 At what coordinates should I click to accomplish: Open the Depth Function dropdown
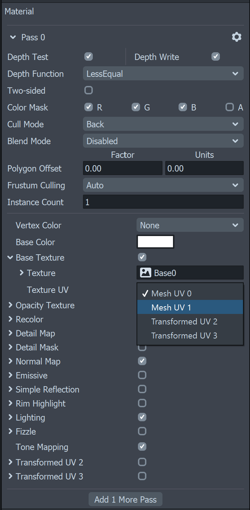163,74
